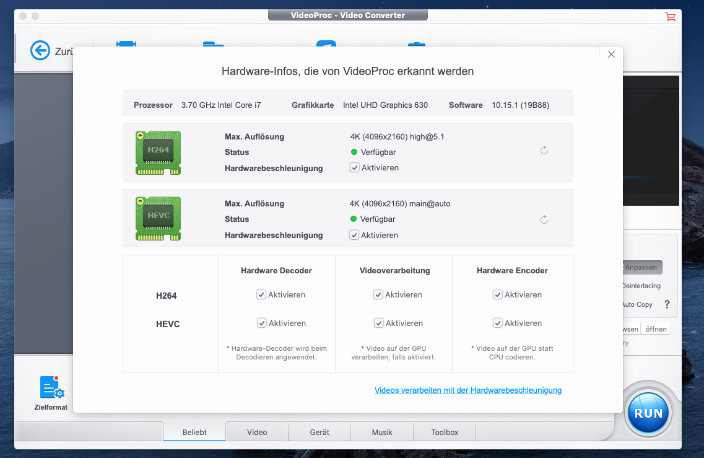Close the hardware info dialog

pos(611,55)
